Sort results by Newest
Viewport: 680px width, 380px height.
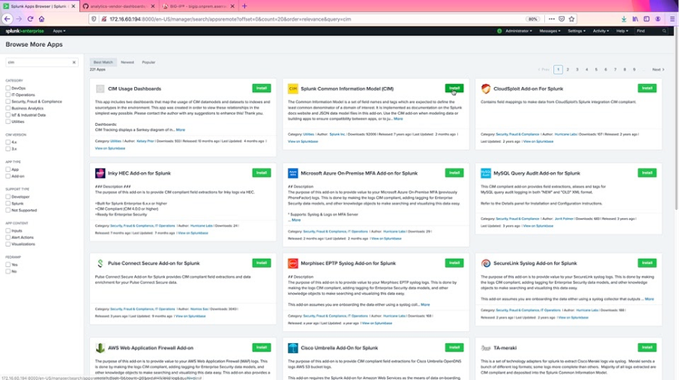coord(127,62)
